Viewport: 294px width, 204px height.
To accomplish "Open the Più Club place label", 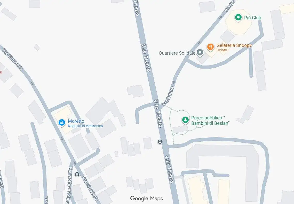I will (x=252, y=18).
